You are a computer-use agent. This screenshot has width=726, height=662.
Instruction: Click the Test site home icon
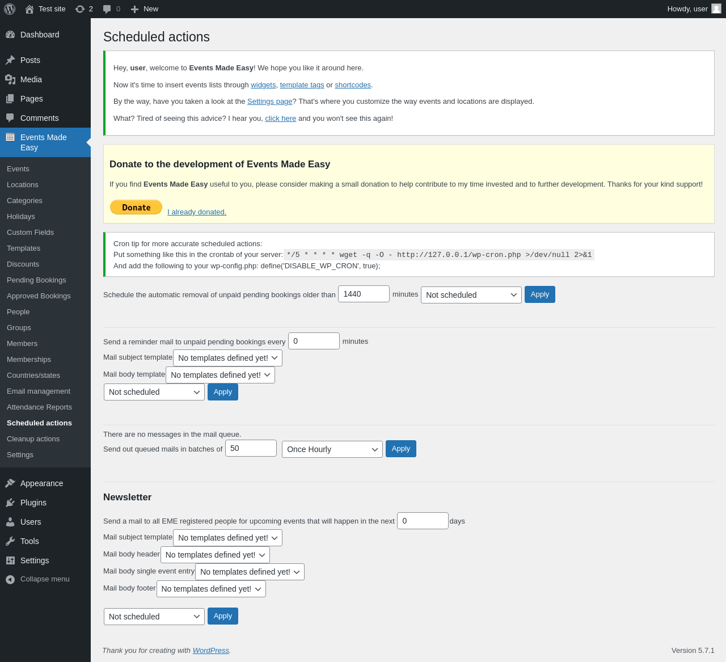[x=29, y=9]
